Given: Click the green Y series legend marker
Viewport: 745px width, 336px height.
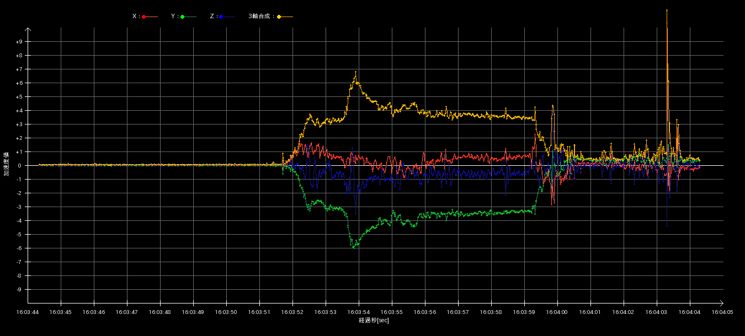Looking at the screenshot, I should point(182,17).
